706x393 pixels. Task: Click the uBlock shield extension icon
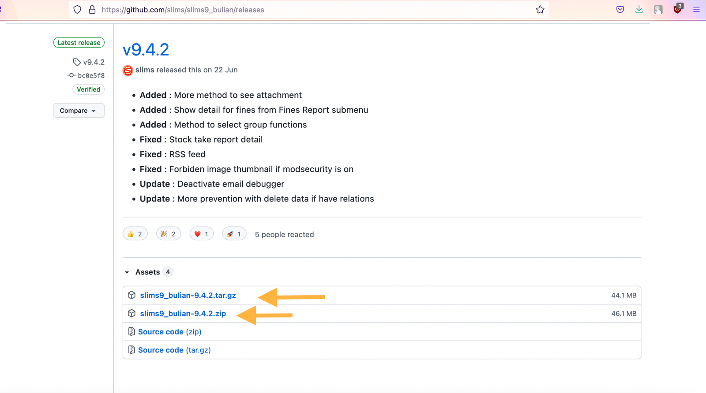pyautogui.click(x=677, y=10)
